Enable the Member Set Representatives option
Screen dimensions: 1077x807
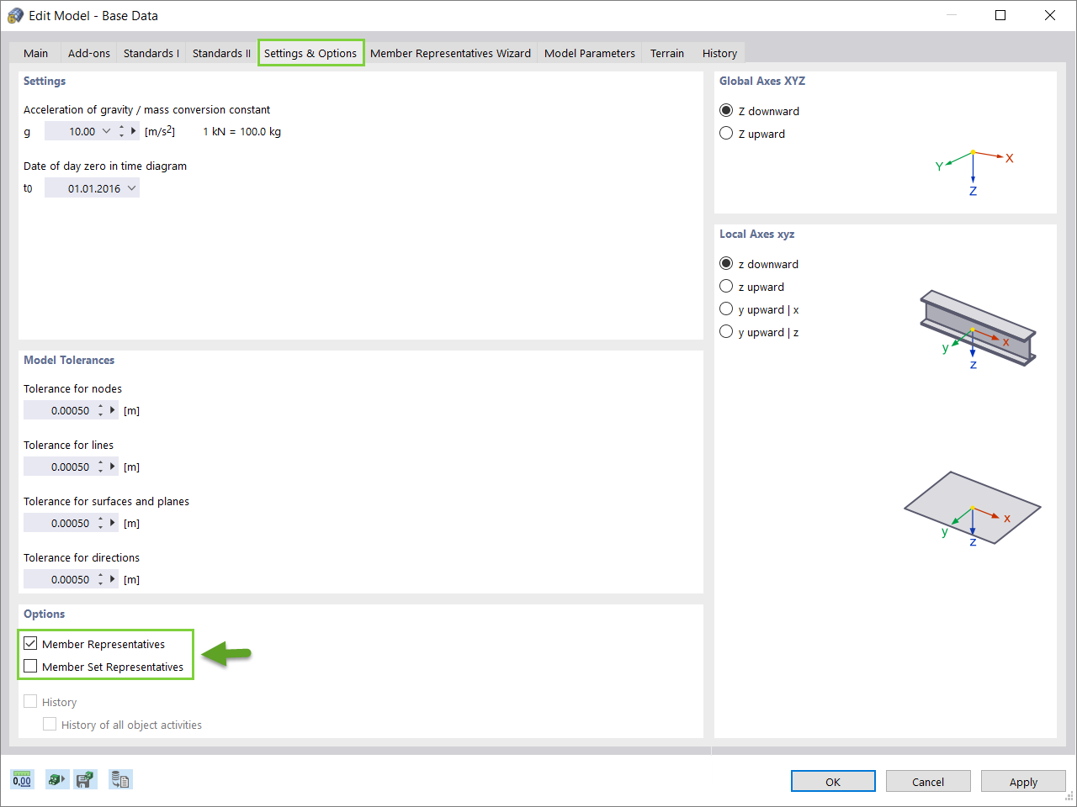[31, 667]
